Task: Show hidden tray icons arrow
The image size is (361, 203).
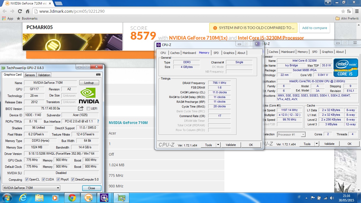Action: [306, 198]
